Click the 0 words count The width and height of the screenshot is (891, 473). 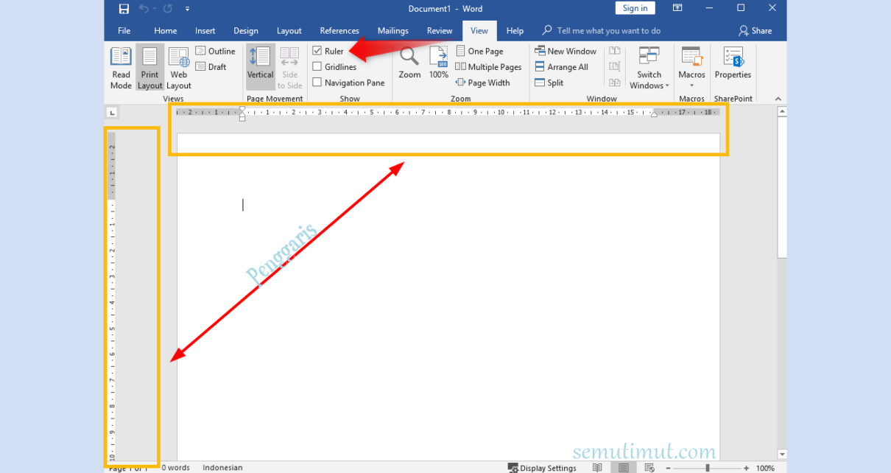(176, 468)
